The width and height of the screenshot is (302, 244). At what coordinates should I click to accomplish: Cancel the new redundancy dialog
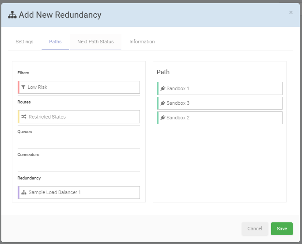tap(255, 229)
